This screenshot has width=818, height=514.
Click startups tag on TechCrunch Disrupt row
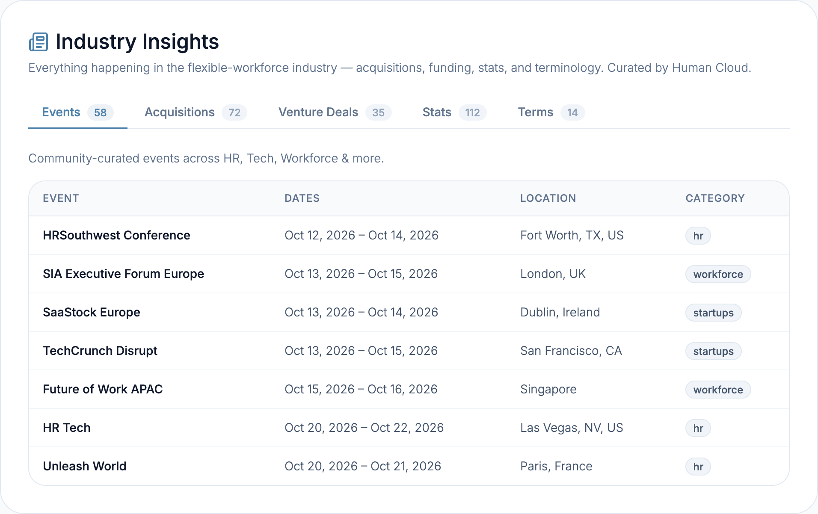pos(713,351)
